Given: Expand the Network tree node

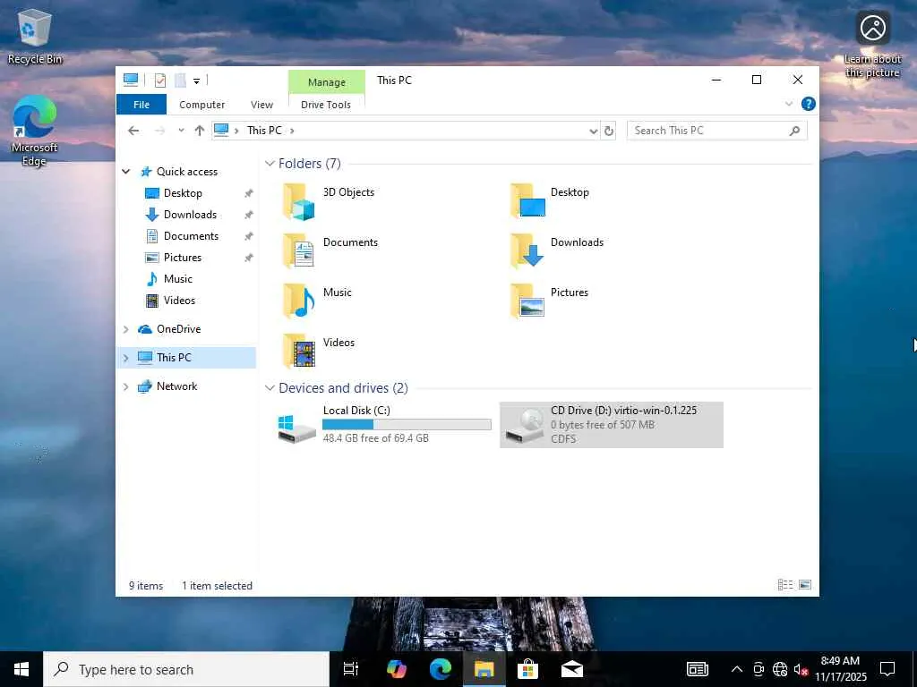Looking at the screenshot, I should click(x=125, y=386).
